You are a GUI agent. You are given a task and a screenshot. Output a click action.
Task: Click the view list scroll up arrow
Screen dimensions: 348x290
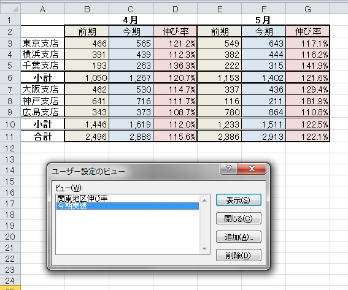point(204,200)
